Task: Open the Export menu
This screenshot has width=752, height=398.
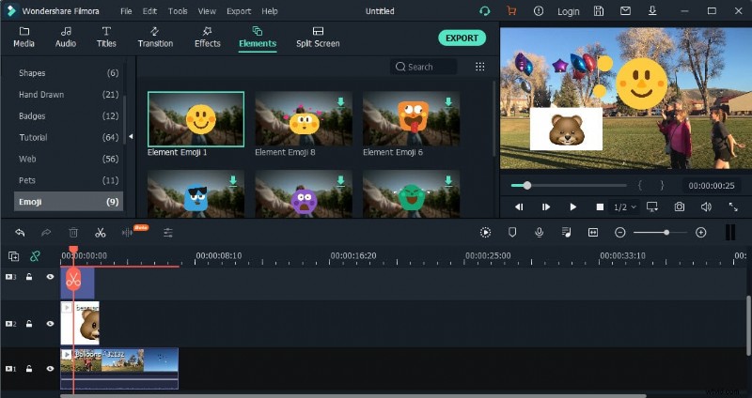Action: 239,11
